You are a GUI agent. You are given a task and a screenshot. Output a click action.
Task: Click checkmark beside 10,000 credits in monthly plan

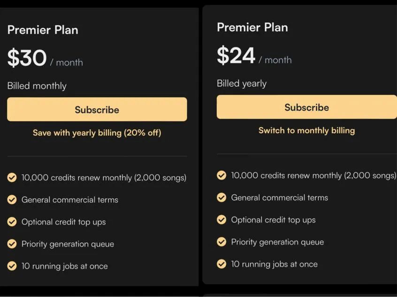pos(12,178)
